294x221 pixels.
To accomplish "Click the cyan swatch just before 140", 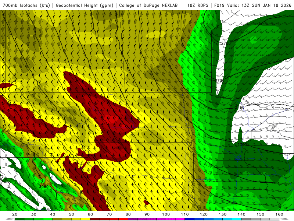I will (237, 219).
